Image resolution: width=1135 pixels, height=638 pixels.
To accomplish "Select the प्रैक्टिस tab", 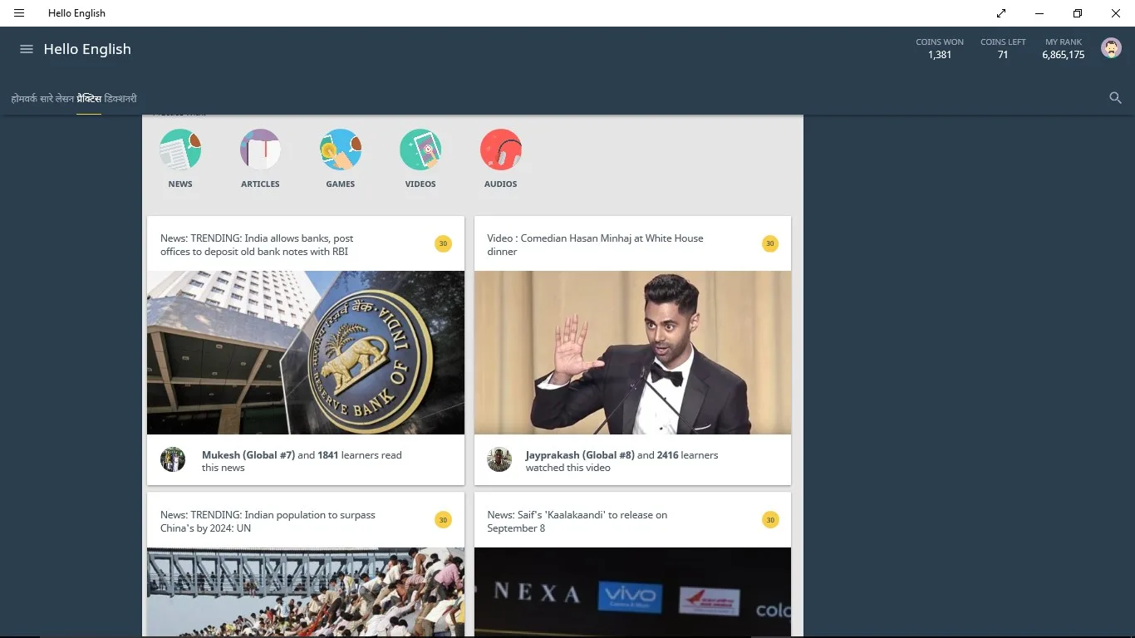I will (x=89, y=99).
